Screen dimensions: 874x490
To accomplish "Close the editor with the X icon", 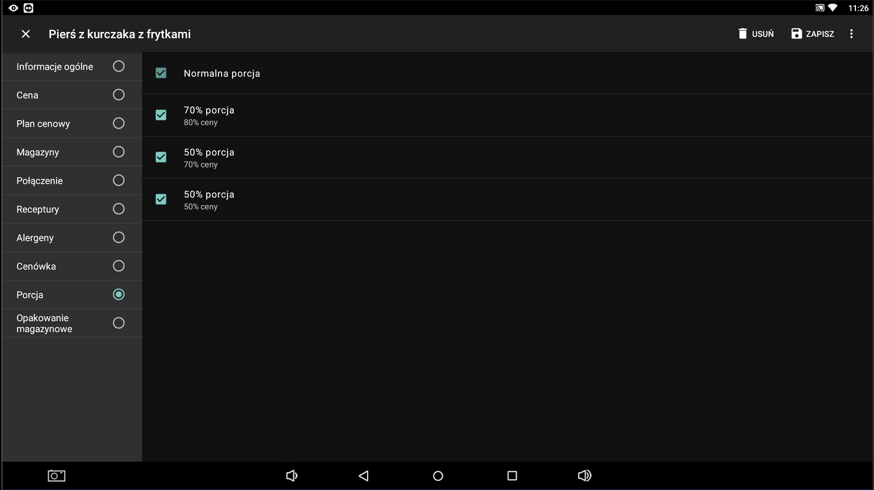I will [x=26, y=34].
